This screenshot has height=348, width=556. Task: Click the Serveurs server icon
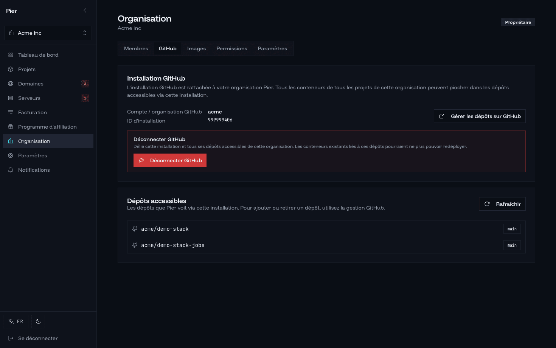point(11,98)
